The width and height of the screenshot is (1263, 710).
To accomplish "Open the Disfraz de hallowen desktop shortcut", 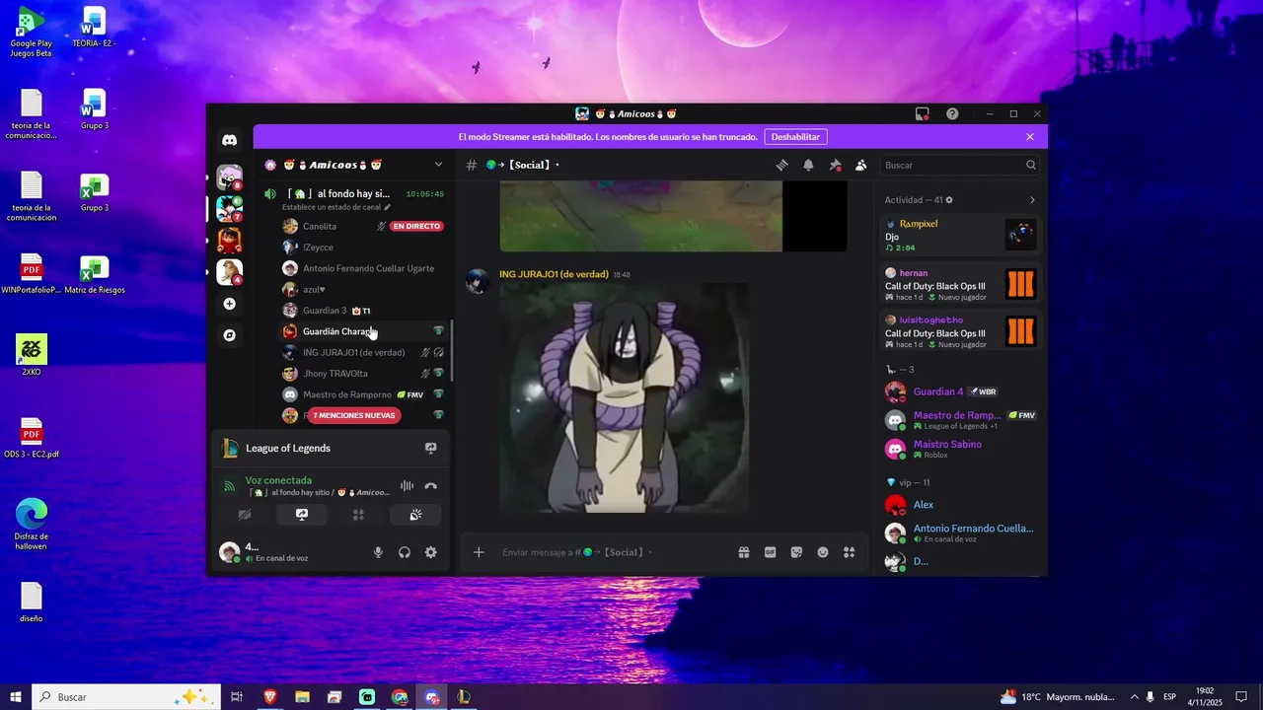I will [32, 525].
